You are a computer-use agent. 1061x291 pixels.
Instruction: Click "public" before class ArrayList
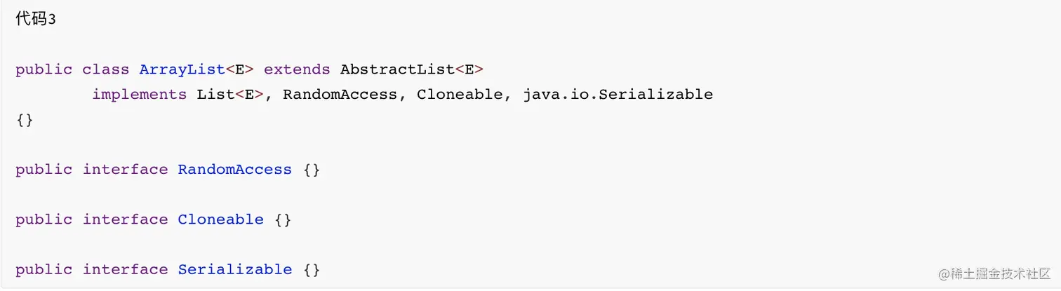(x=44, y=69)
